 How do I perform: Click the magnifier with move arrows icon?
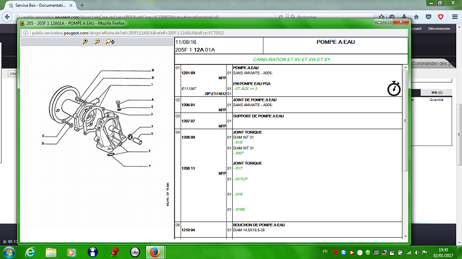point(110,42)
